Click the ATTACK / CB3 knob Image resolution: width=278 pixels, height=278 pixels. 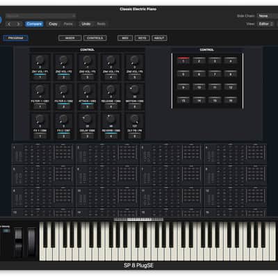pyautogui.click(x=87, y=90)
